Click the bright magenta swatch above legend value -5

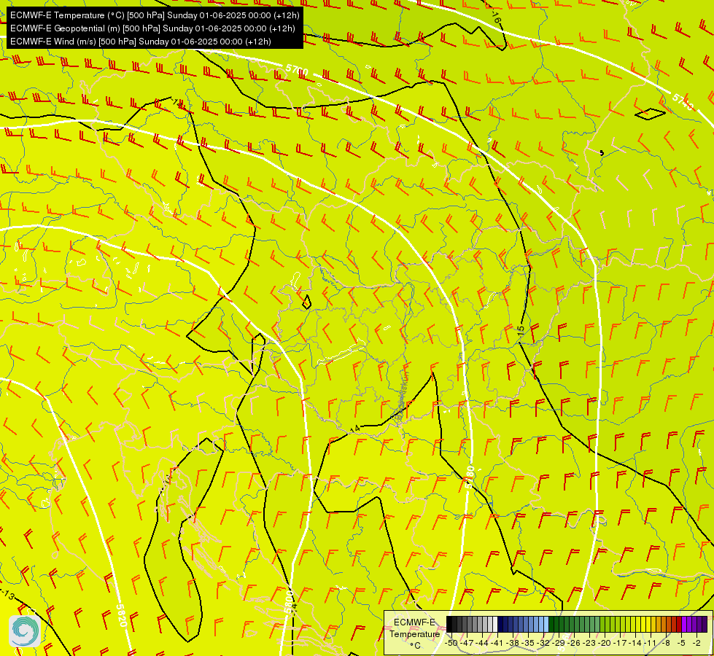coord(684,624)
